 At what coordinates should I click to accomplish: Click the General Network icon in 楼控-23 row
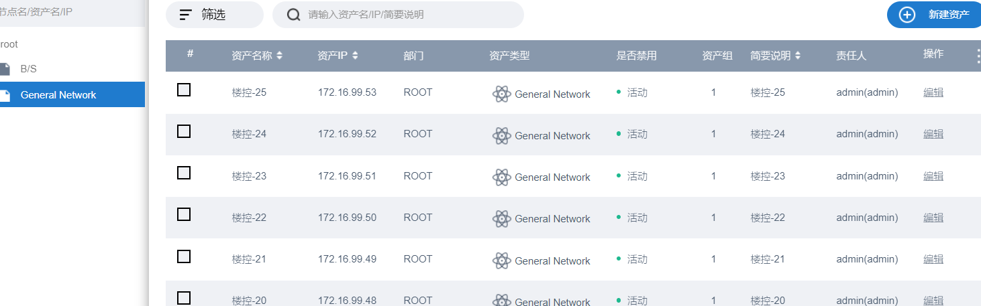(x=501, y=177)
